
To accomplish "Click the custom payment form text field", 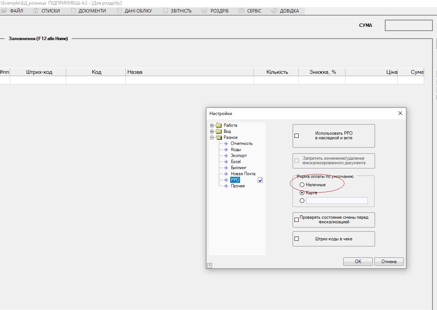I will click(x=336, y=201).
